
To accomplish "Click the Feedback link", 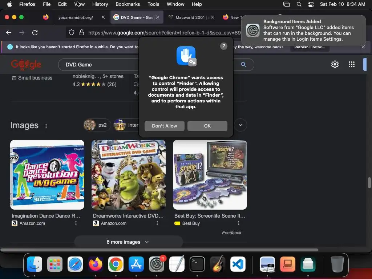I will [x=231, y=233].
